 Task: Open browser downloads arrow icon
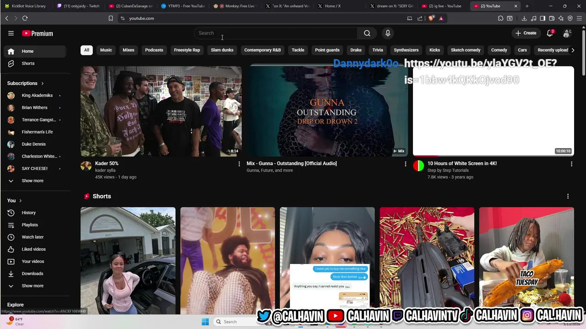click(x=524, y=18)
